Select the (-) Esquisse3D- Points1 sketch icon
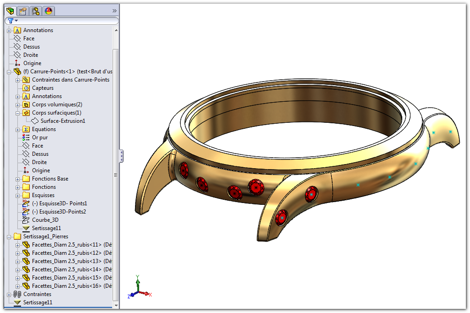Screen dimensions: 470x313 coord(26,203)
